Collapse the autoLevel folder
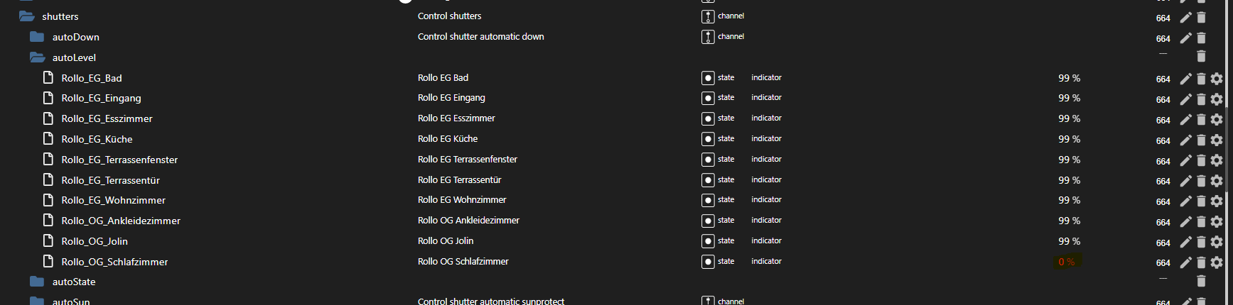1233x305 pixels. 37,57
